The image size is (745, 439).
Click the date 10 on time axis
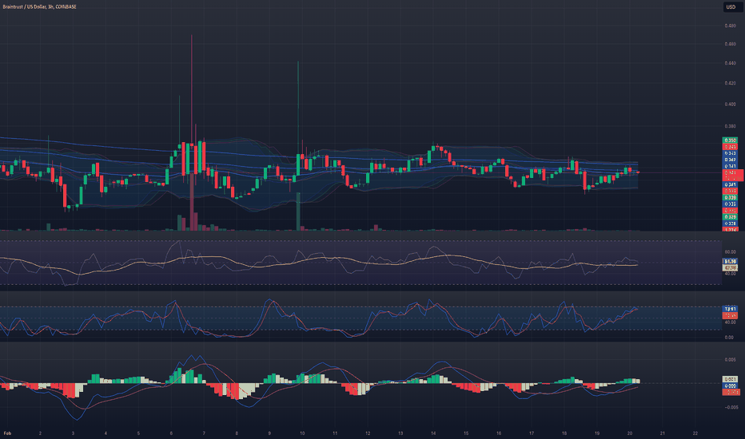[x=302, y=433]
